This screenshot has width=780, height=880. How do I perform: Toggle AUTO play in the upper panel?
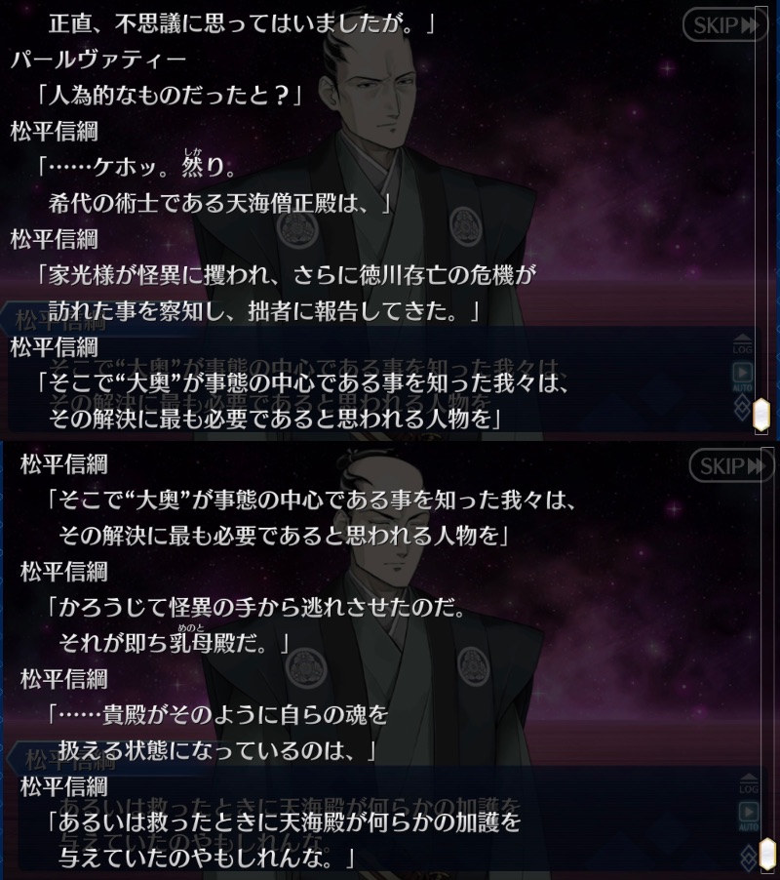click(x=742, y=378)
